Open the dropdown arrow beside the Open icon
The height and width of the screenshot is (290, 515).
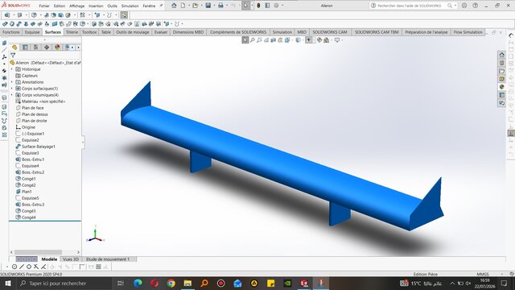pyautogui.click(x=201, y=6)
